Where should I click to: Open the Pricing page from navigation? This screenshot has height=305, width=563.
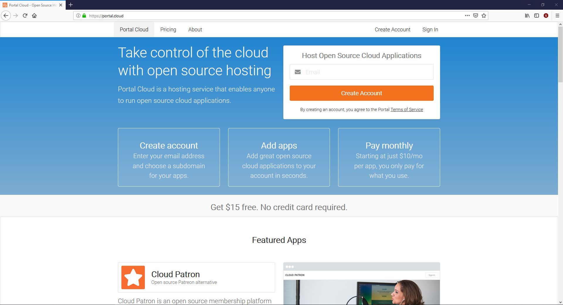click(168, 30)
